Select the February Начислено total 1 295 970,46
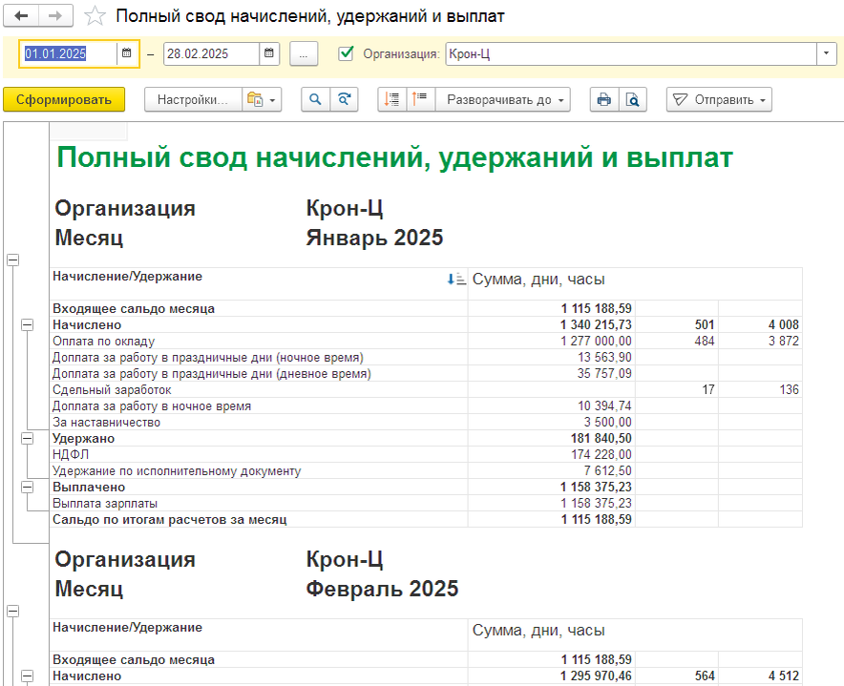Image resolution: width=844 pixels, height=686 pixels. coord(596,676)
